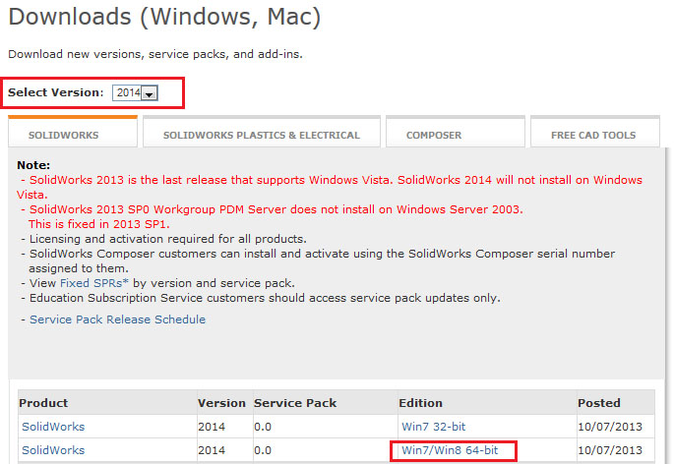
Task: Click the Edition column header
Action: tap(420, 403)
